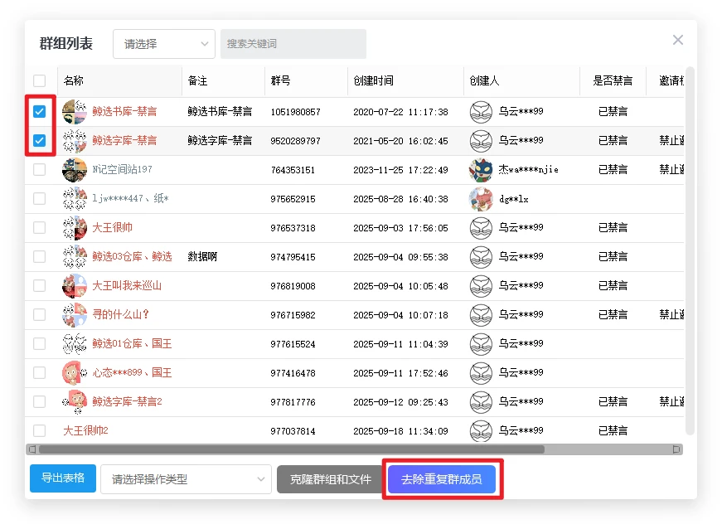This screenshot has height=529, width=722.
Task: Click the 导出表格 button
Action: click(x=63, y=478)
